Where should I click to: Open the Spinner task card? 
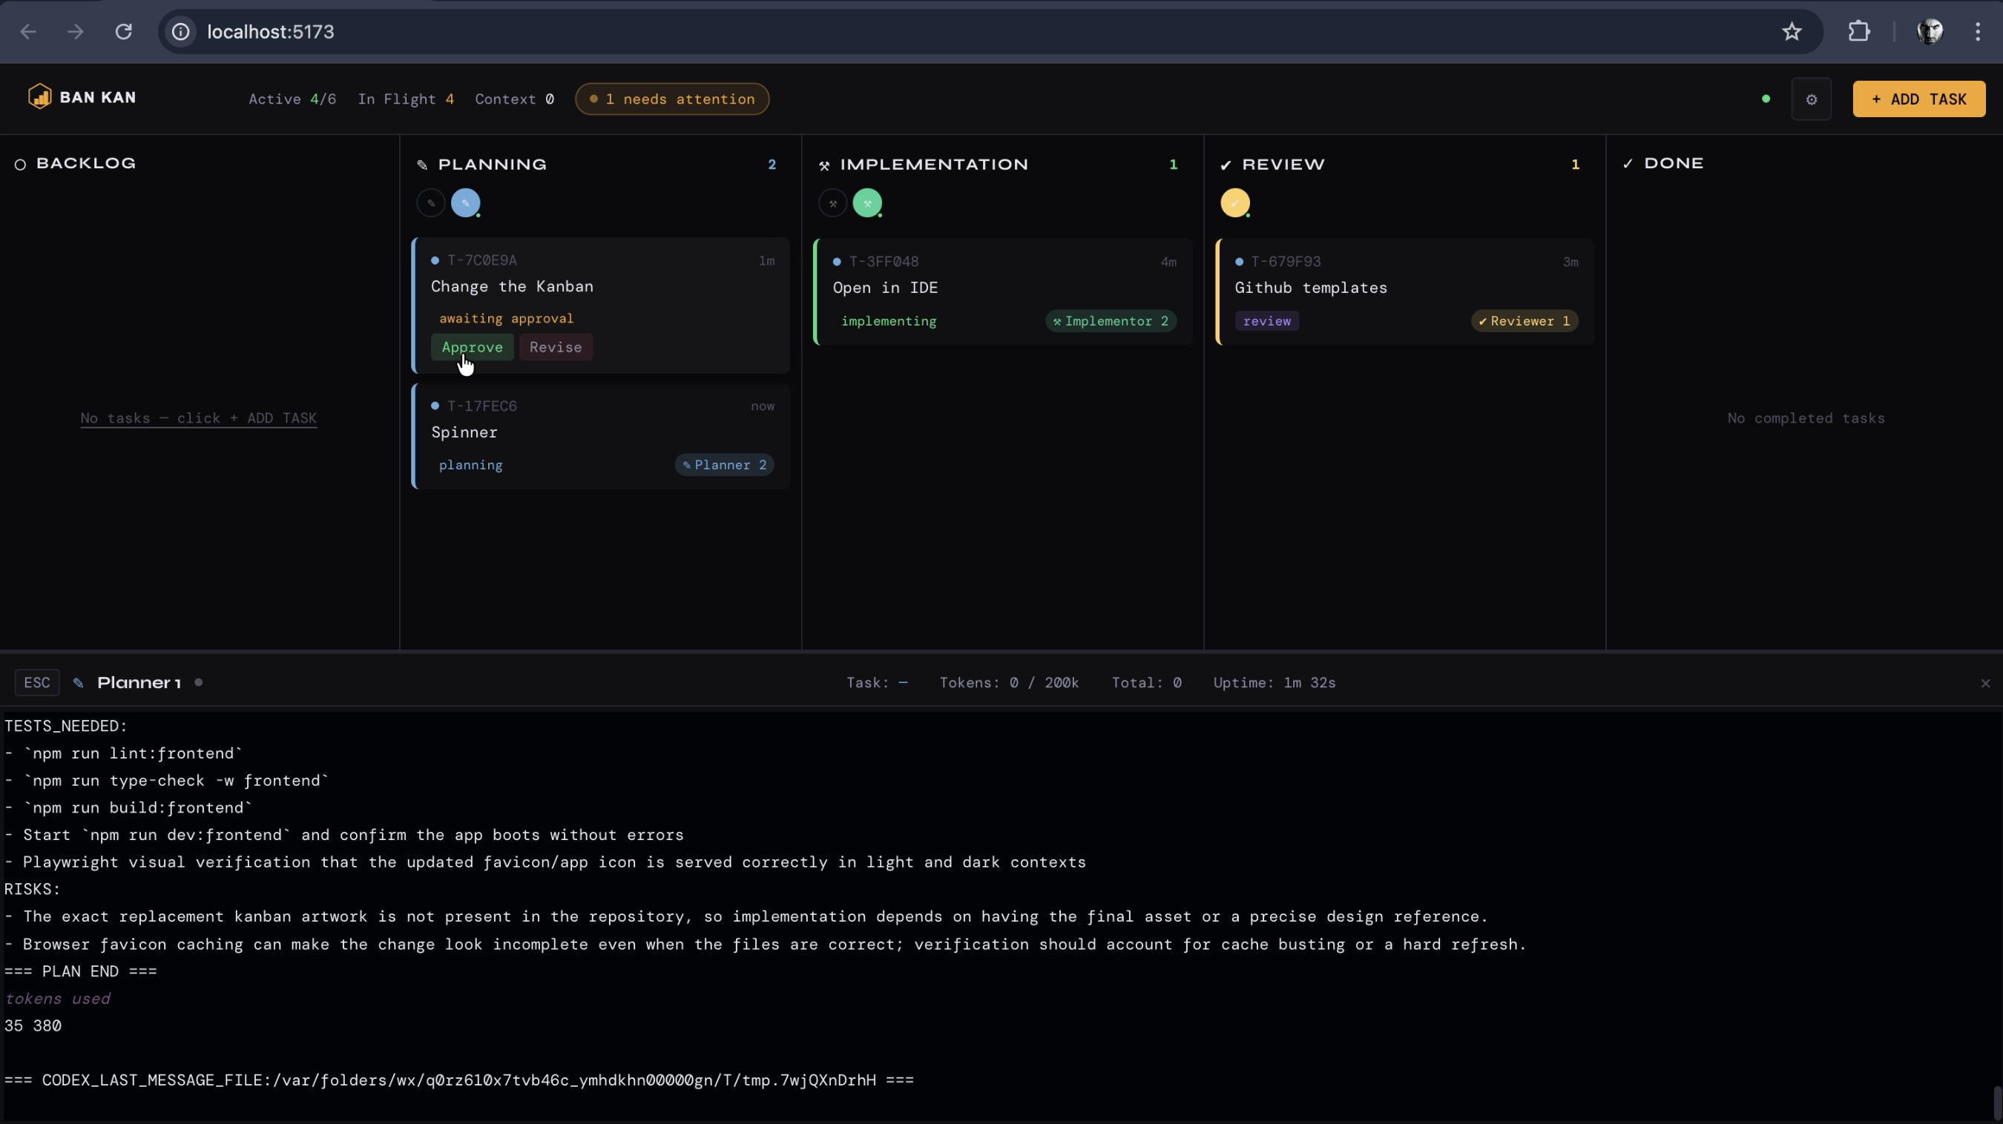coord(600,434)
